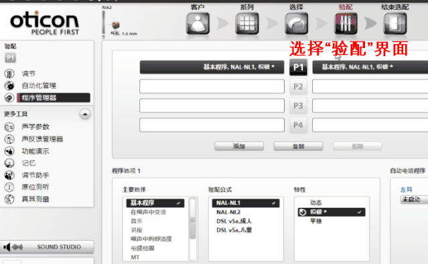Screen dimensions: 428x264
Task: Click the left empty P4 program field
Action: point(212,125)
